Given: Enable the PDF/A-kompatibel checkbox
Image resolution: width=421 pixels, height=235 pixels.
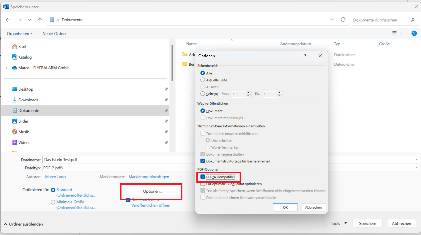Looking at the screenshot, I should 203,177.
